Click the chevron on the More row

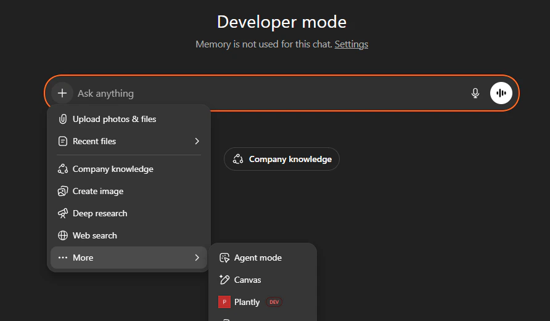coord(197,258)
